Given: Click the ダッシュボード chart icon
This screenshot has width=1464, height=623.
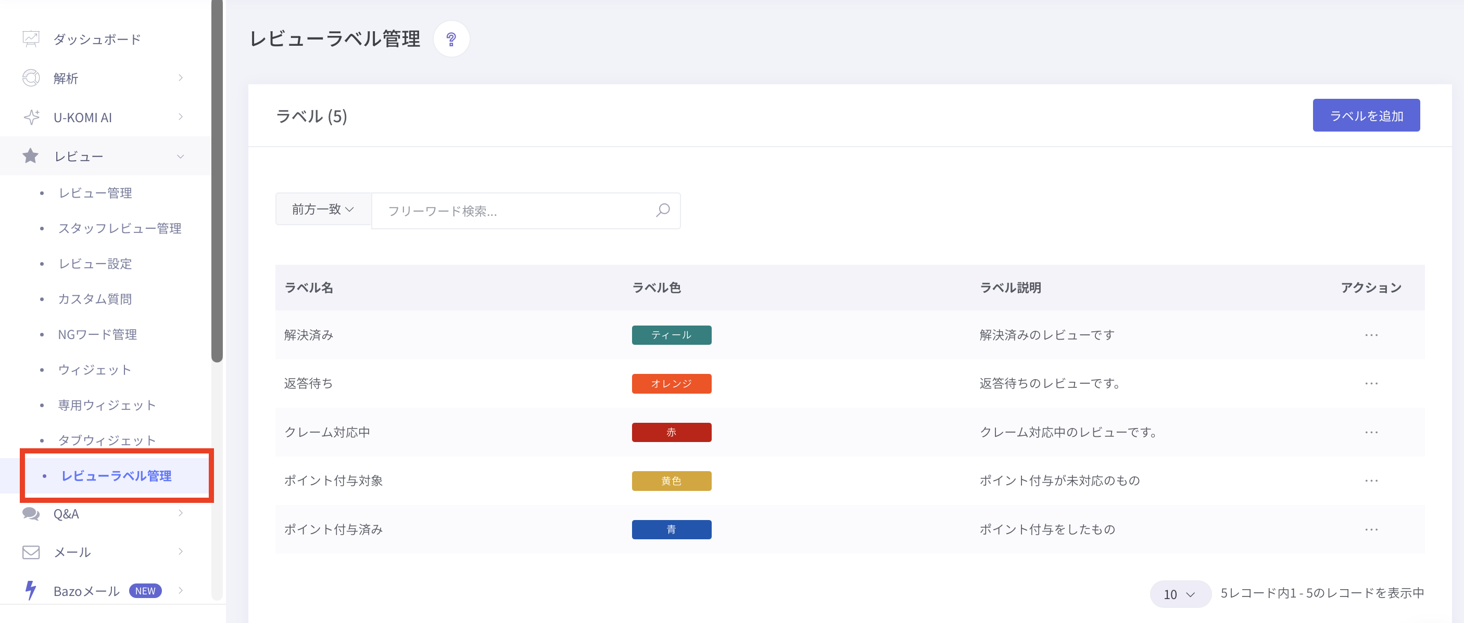Looking at the screenshot, I should coord(31,39).
